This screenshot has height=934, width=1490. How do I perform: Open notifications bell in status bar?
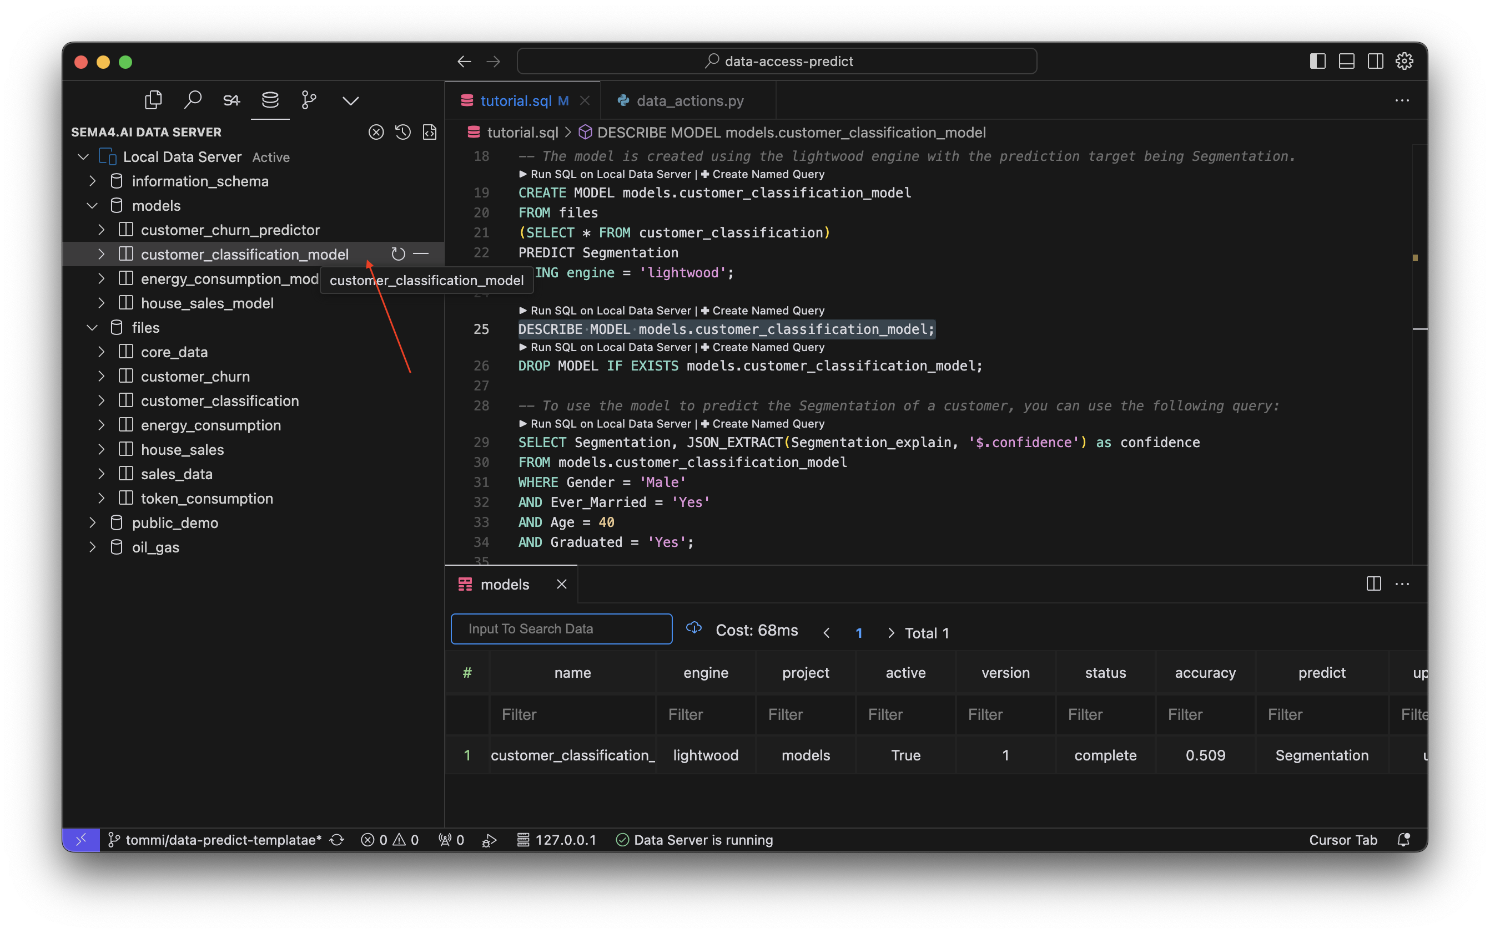(x=1403, y=840)
